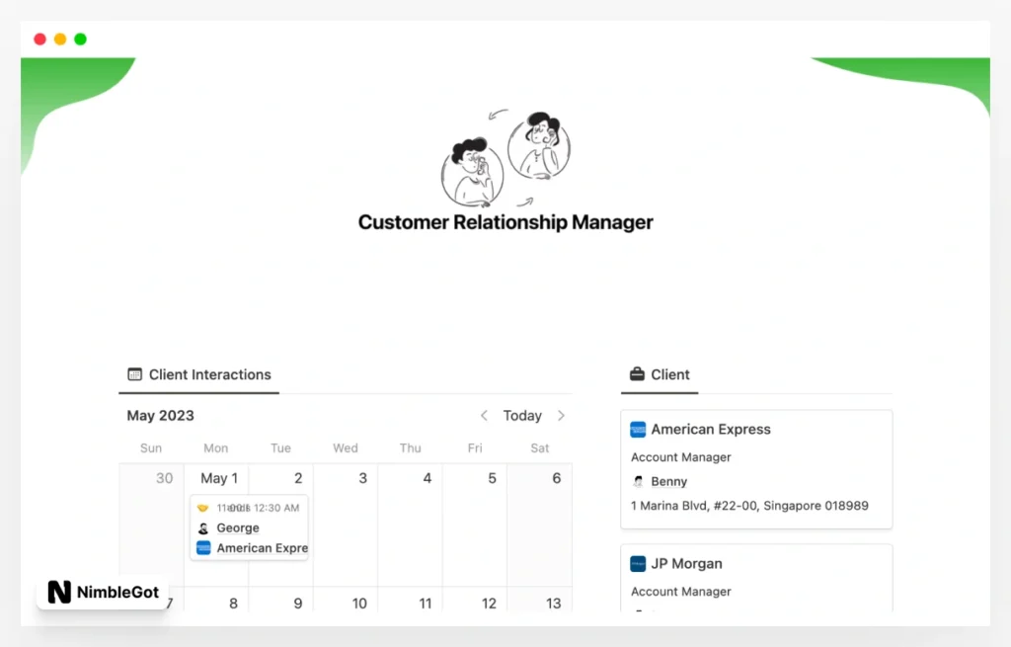The image size is (1011, 647).
Task: Click Account Manager label under JP Morgan
Action: point(681,592)
